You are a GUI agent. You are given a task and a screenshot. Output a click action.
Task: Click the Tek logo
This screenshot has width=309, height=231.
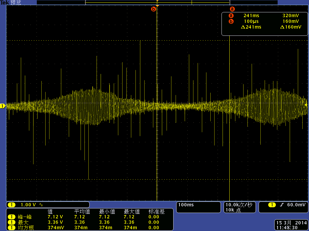click(5, 2)
